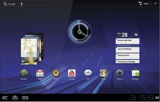
Task: Tap the Home navigation button
Action: [x=15, y=98]
